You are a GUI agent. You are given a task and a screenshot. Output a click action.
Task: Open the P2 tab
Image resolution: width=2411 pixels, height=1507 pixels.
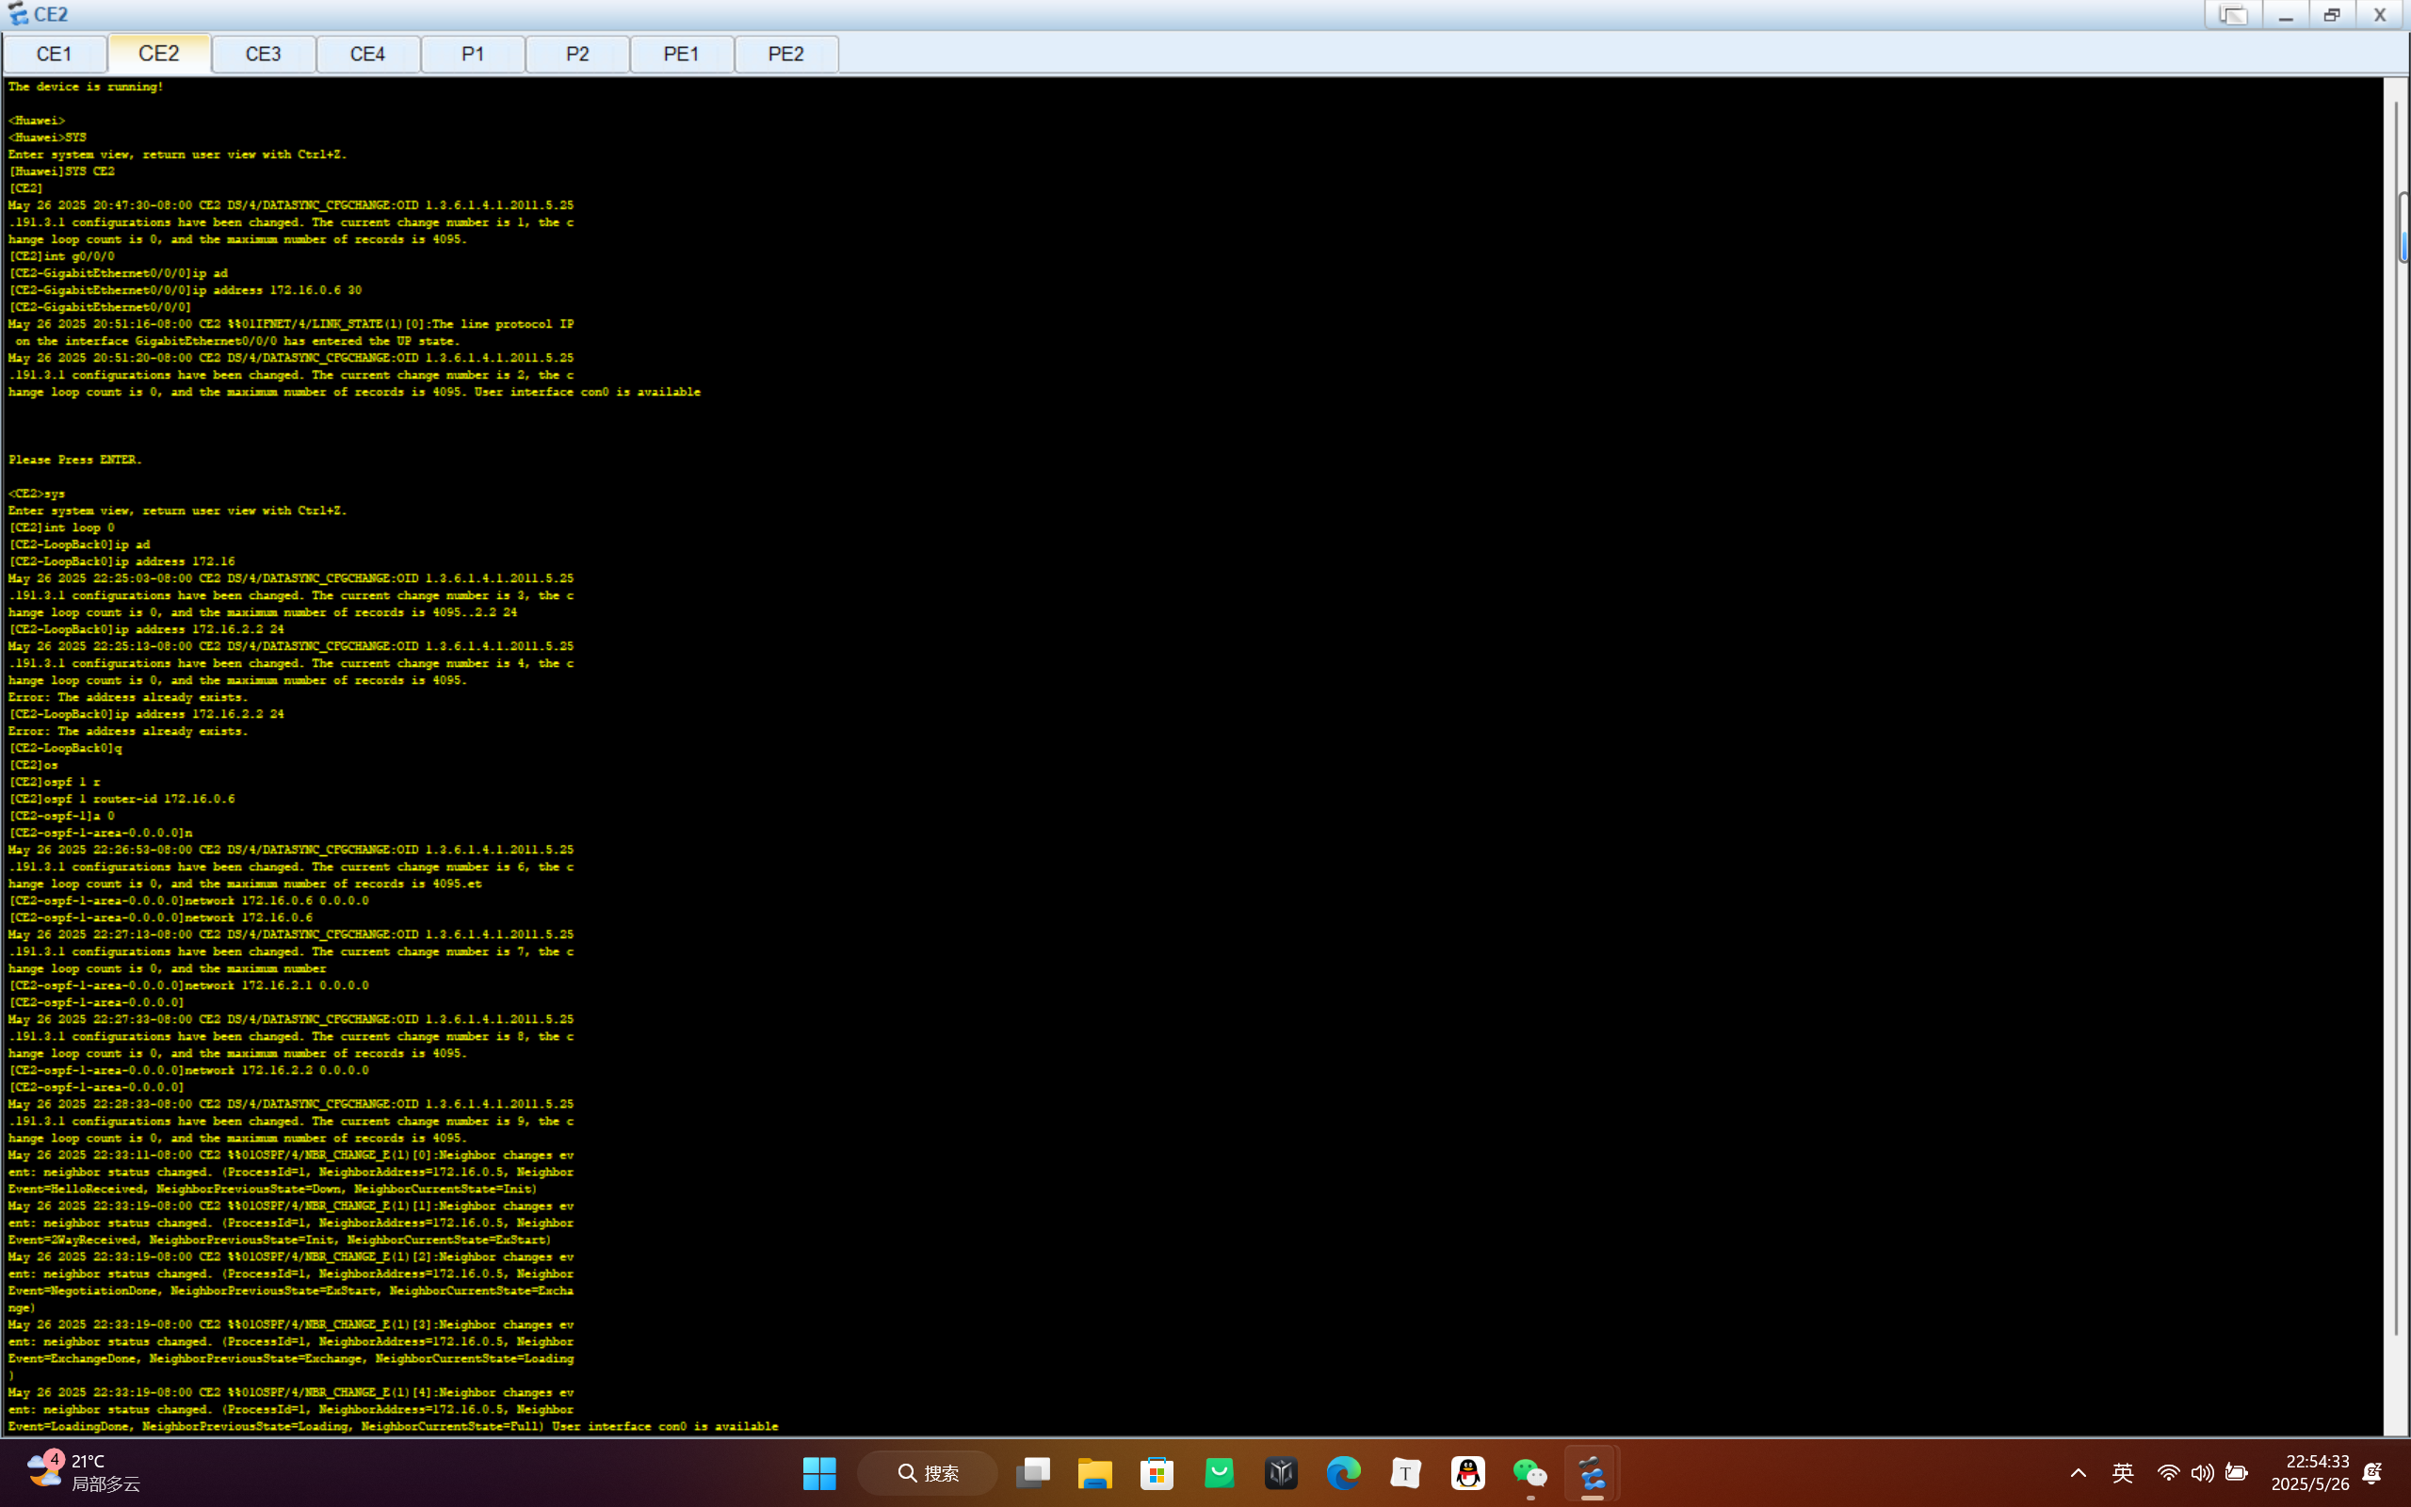tap(576, 54)
